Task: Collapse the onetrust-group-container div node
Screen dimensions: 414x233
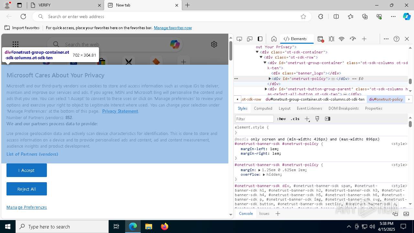Action: point(265,63)
